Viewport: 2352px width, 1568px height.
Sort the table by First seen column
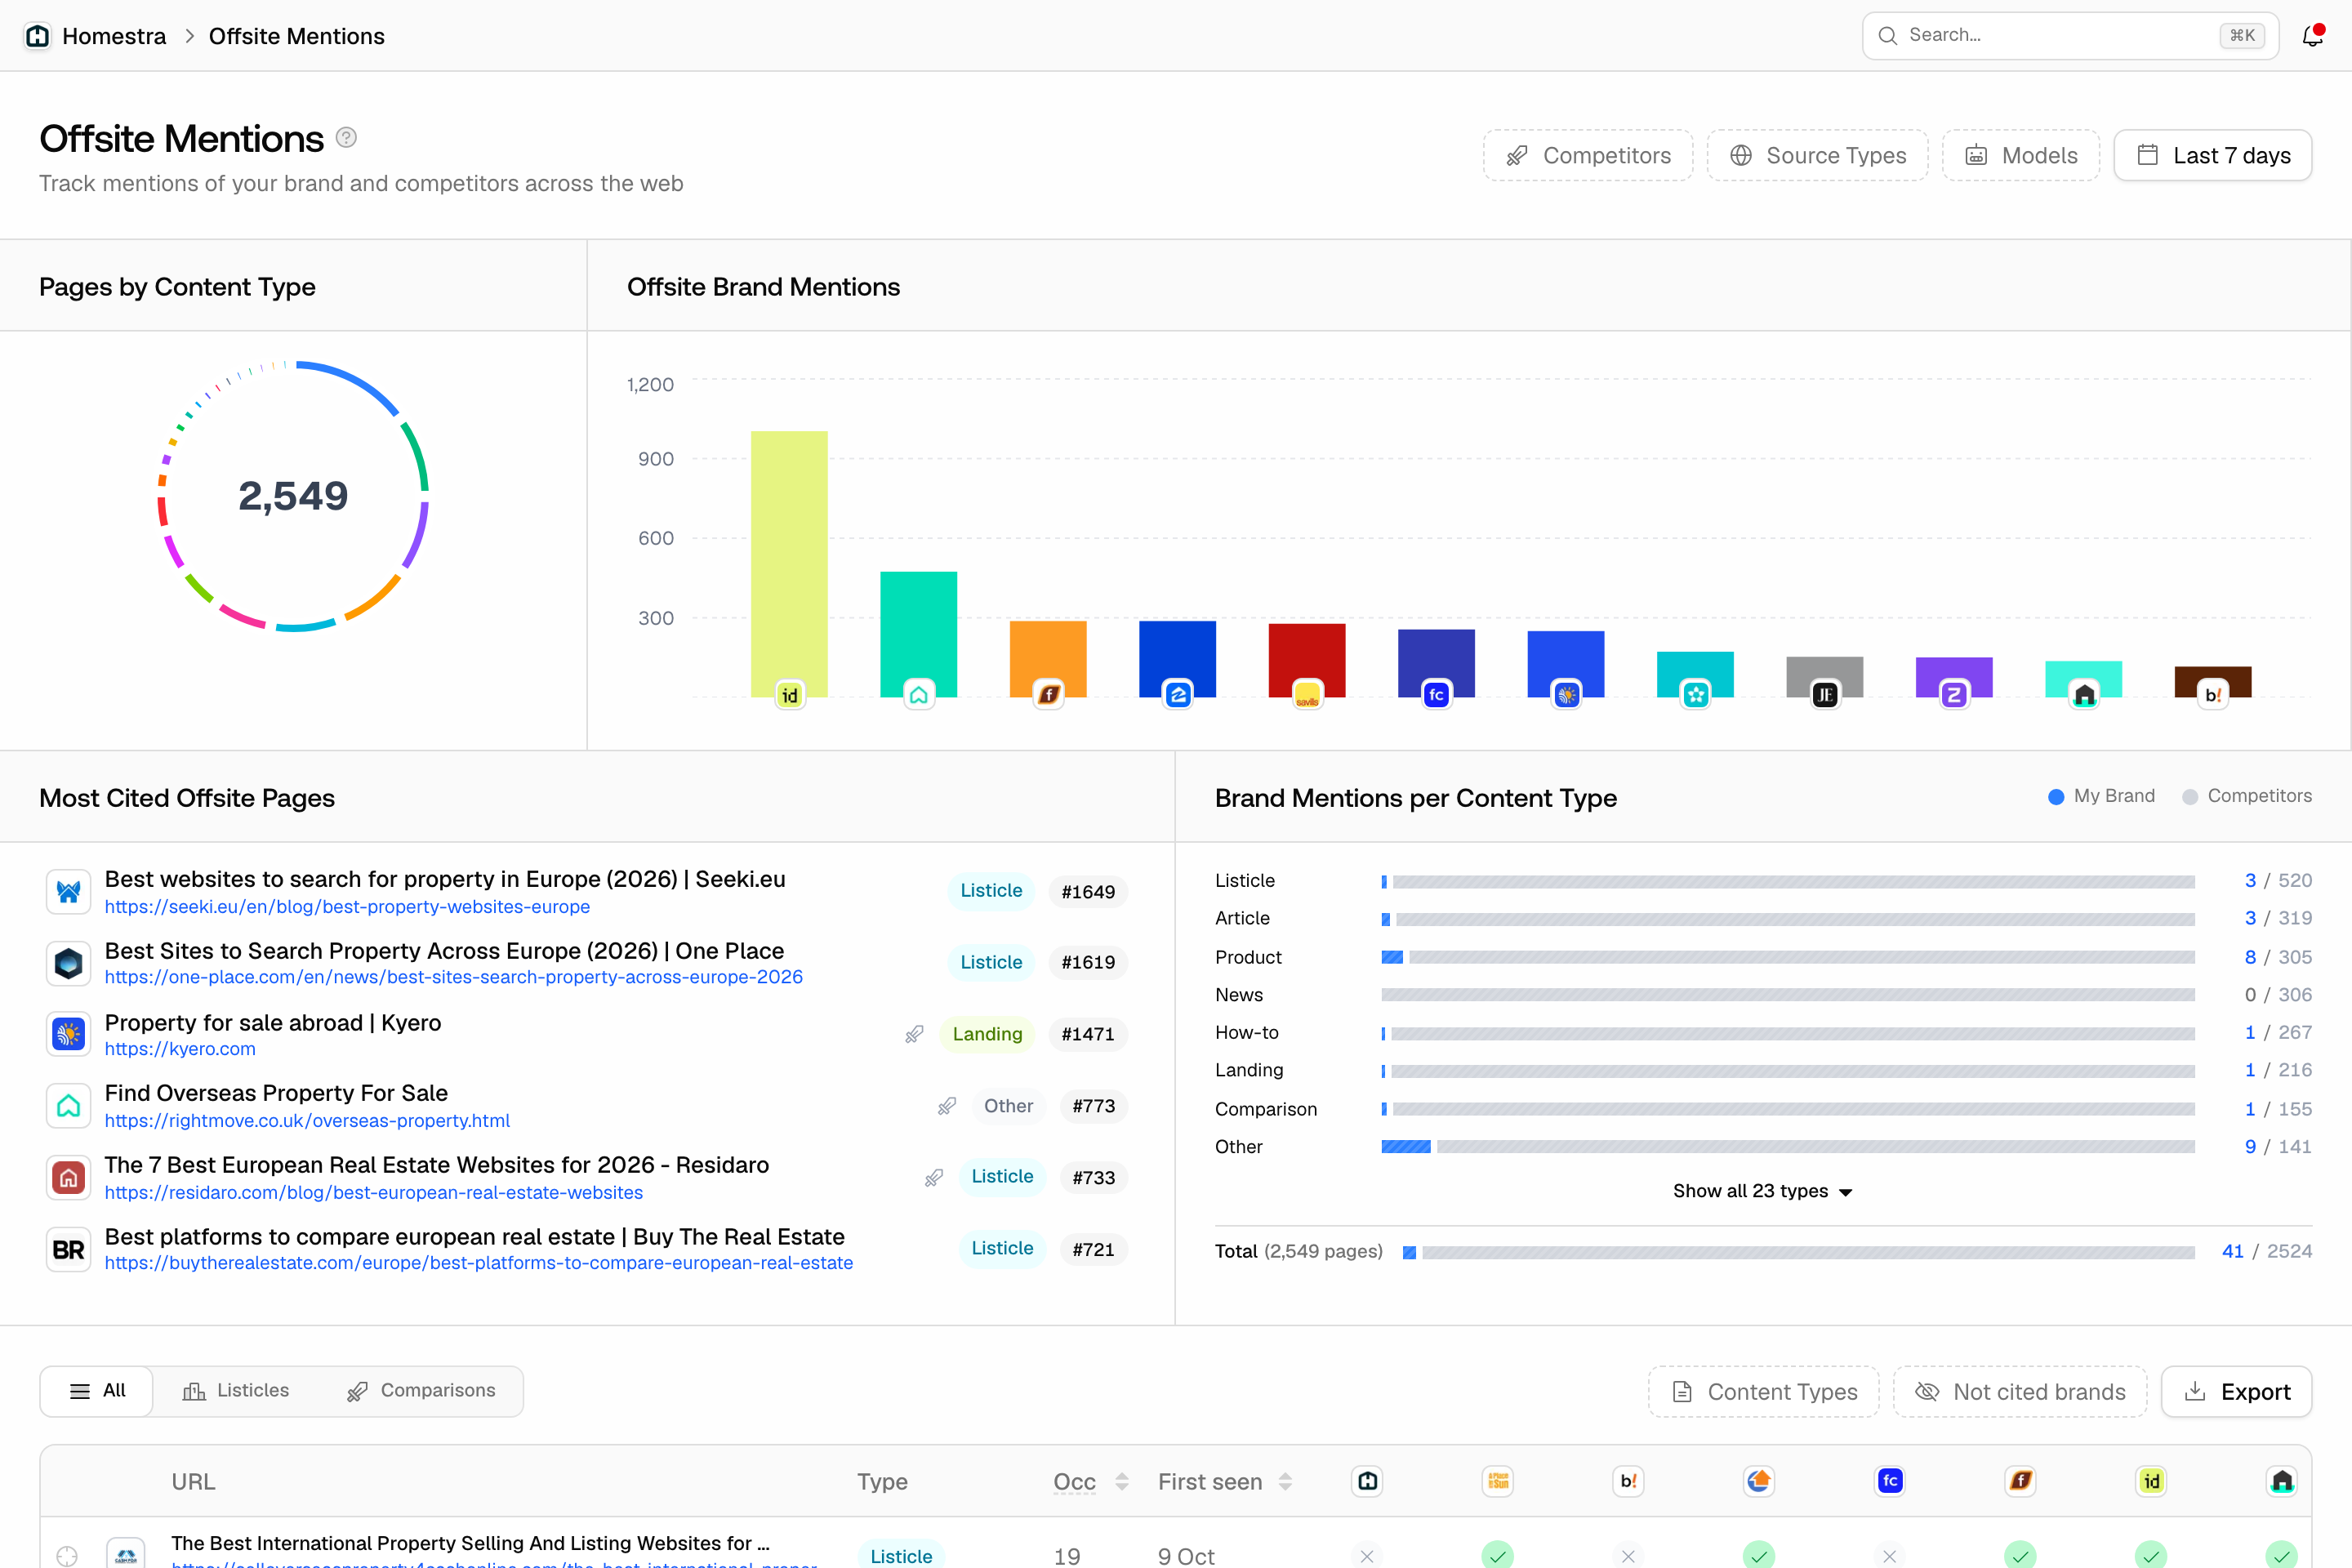[1225, 1482]
